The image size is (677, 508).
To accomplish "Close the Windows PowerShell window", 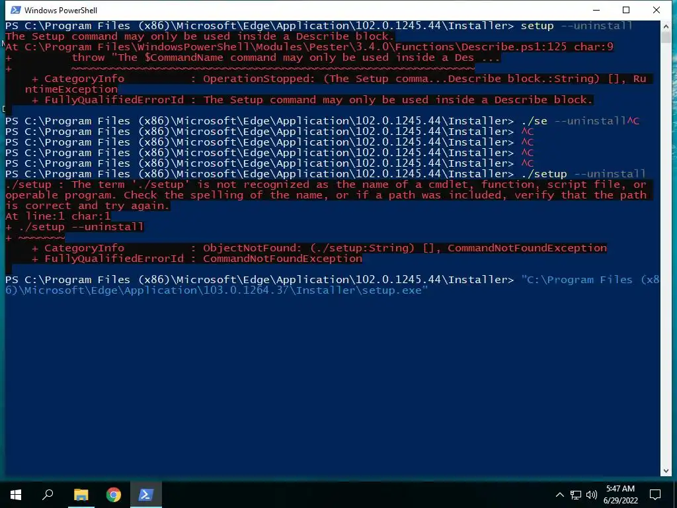I will pos(657,10).
